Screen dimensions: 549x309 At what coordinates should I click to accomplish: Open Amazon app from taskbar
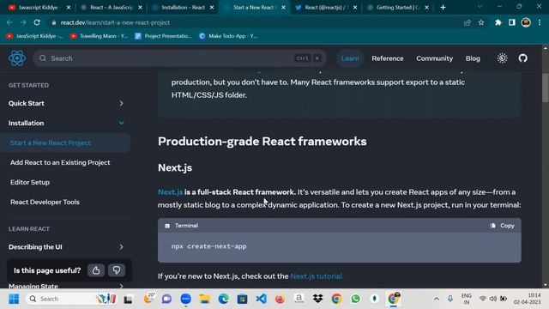[299, 299]
